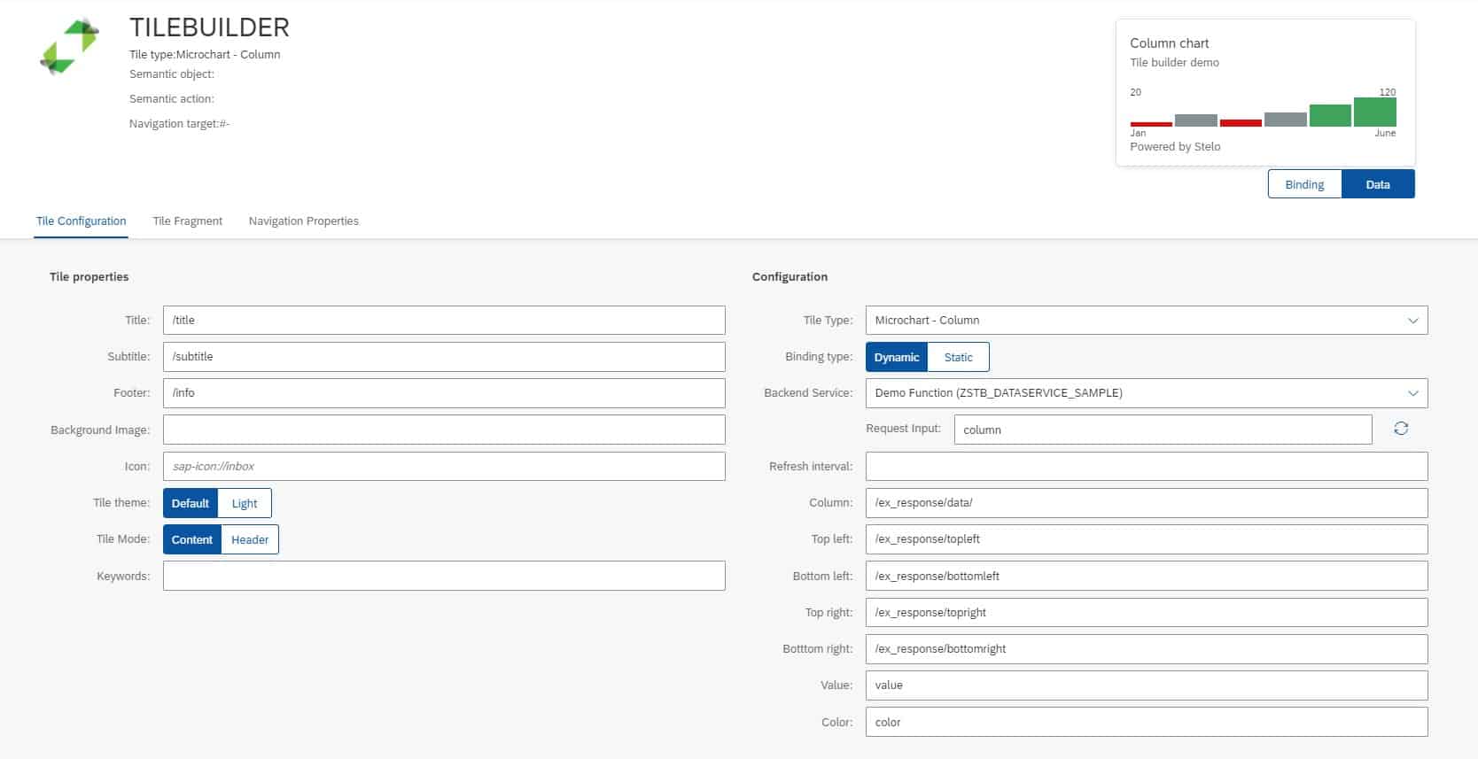Click the Column path input field
Screen dimensions: 1478x759
click(x=1147, y=503)
